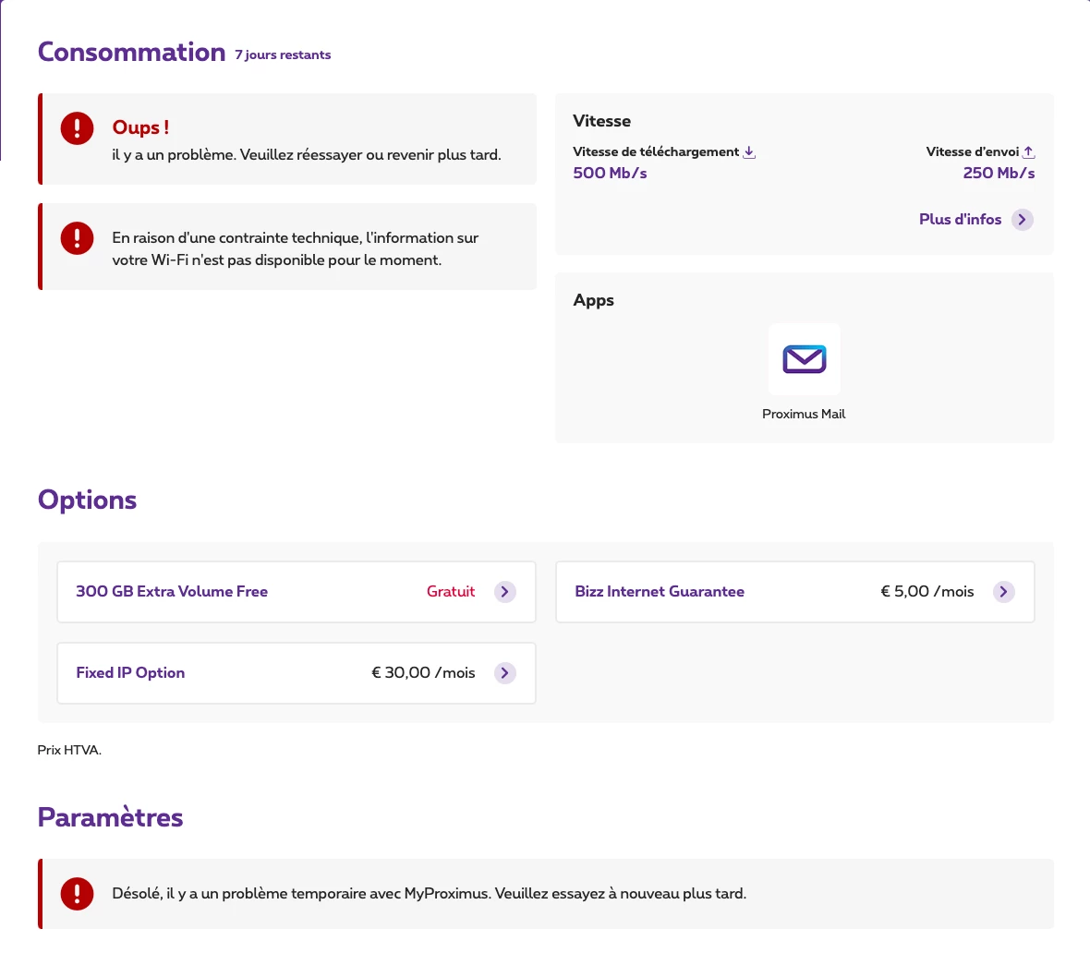Click the 250 Mb/s upload speed value
This screenshot has width=1090, height=965.
pyautogui.click(x=999, y=174)
